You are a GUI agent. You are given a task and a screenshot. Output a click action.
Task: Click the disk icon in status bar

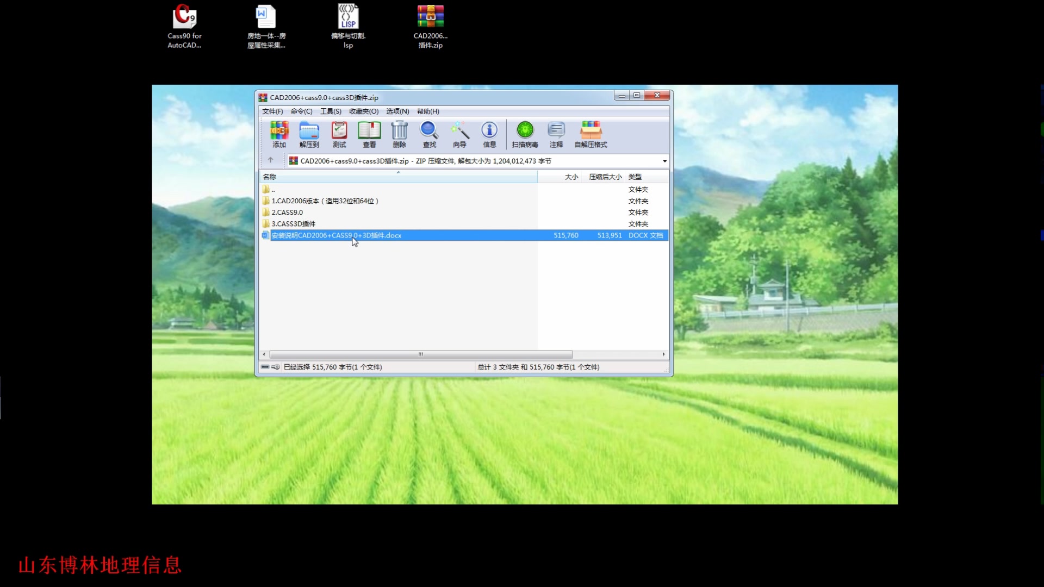(265, 367)
